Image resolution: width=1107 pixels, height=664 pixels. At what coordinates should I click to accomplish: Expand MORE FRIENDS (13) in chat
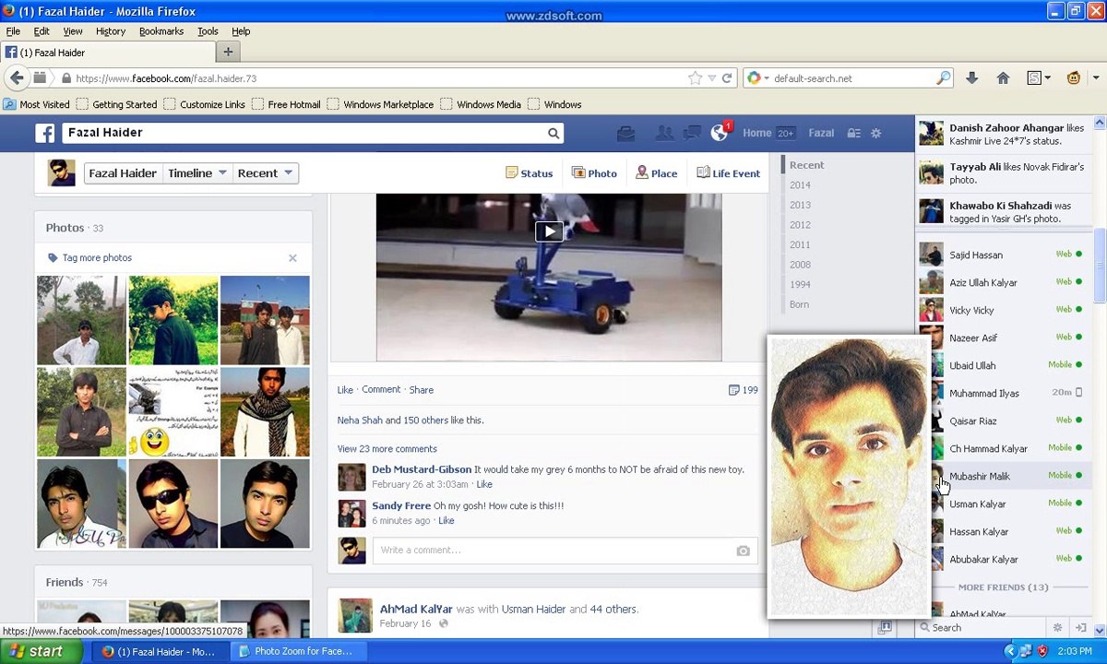[x=1003, y=587]
